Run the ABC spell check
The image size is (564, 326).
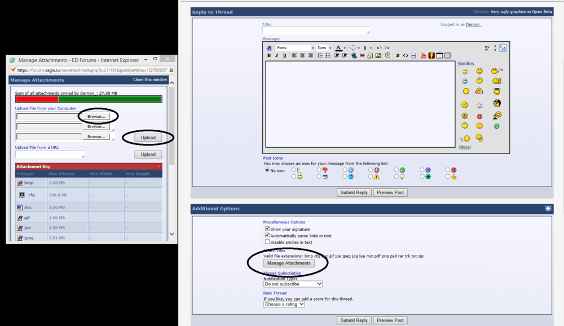tap(487, 47)
